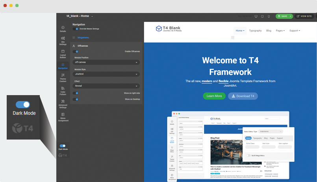
Task: Select the Navigation sidebar item
Action: click(x=63, y=66)
